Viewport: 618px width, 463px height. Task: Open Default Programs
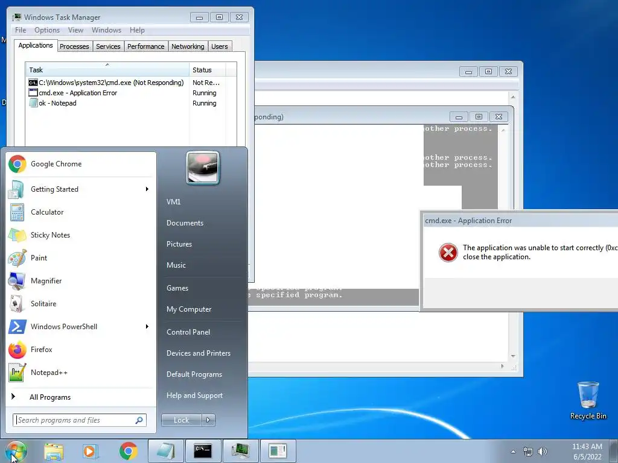(194, 374)
